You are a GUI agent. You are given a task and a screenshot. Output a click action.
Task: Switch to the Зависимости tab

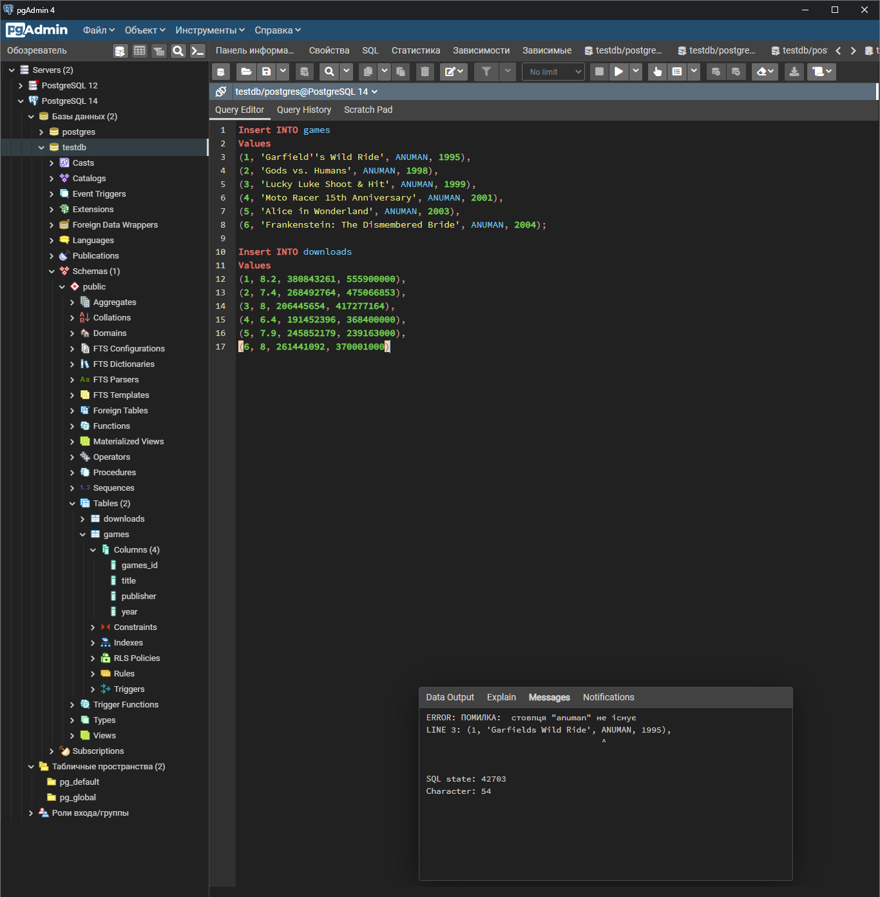(x=481, y=50)
